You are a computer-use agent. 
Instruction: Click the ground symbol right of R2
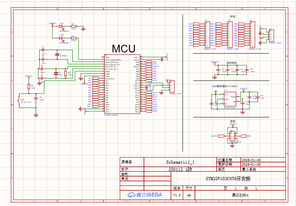83,29
